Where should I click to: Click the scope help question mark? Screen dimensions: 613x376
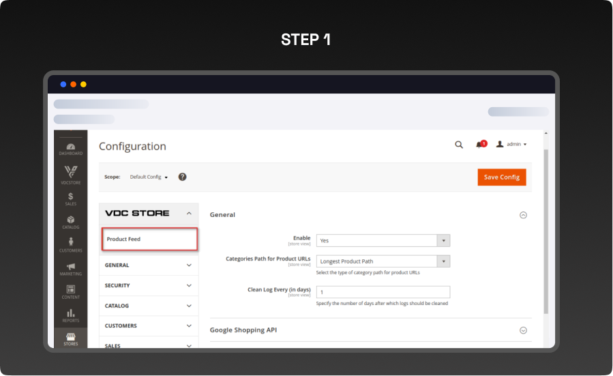pyautogui.click(x=183, y=177)
